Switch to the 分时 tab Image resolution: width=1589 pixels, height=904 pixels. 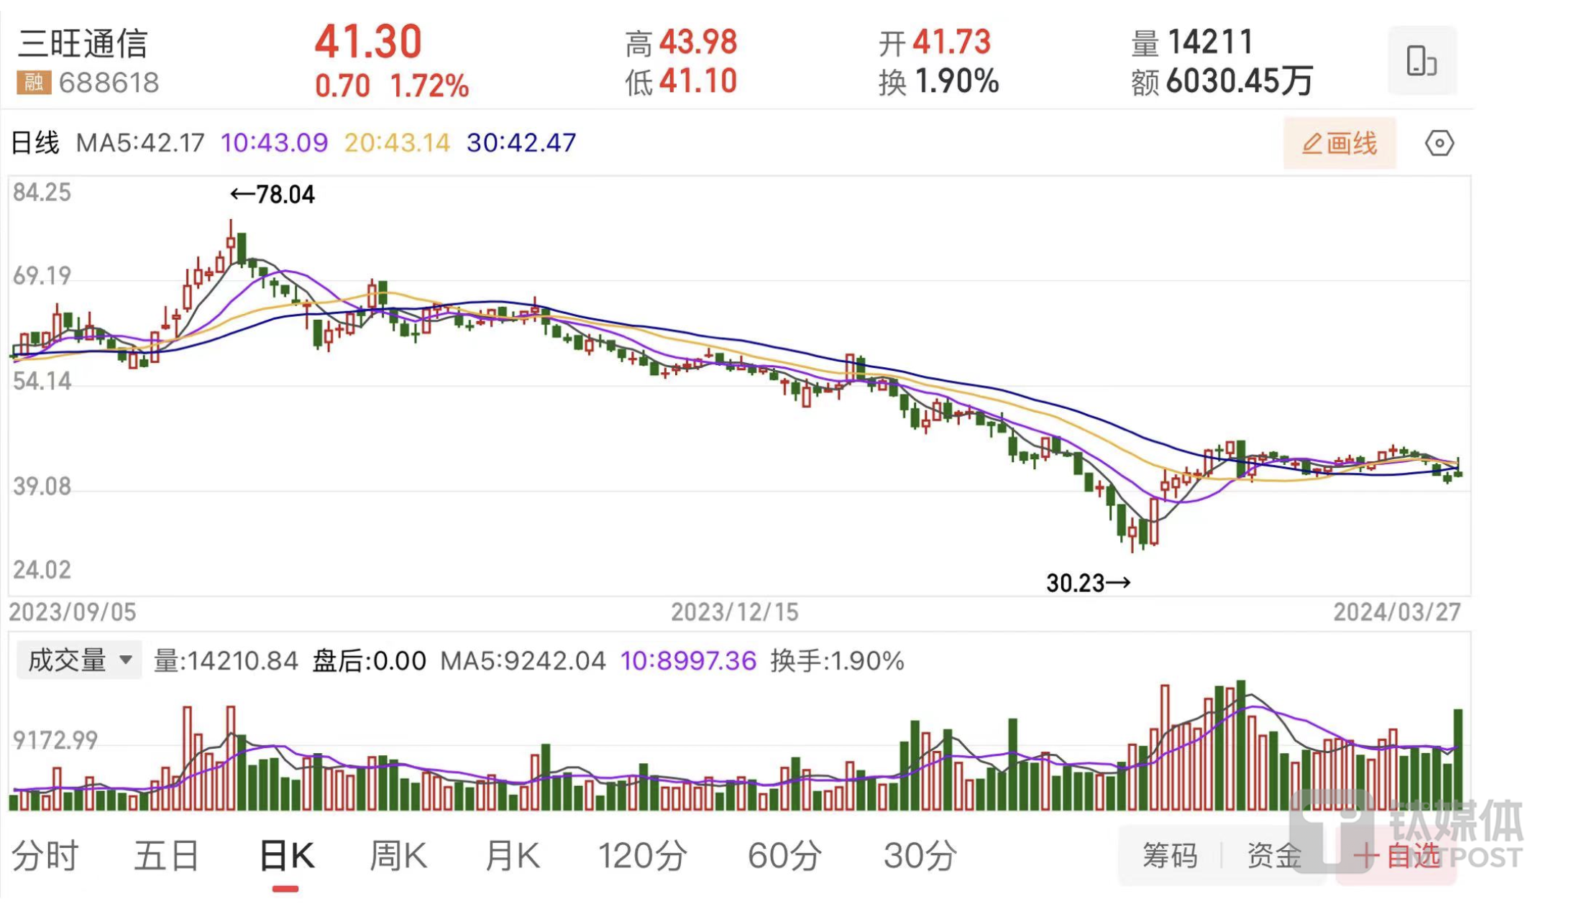[x=45, y=855]
